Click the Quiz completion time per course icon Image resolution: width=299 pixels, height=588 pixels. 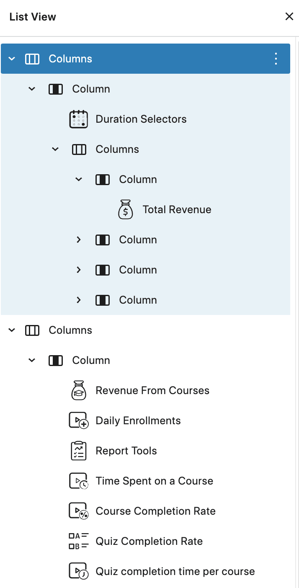coord(79,571)
